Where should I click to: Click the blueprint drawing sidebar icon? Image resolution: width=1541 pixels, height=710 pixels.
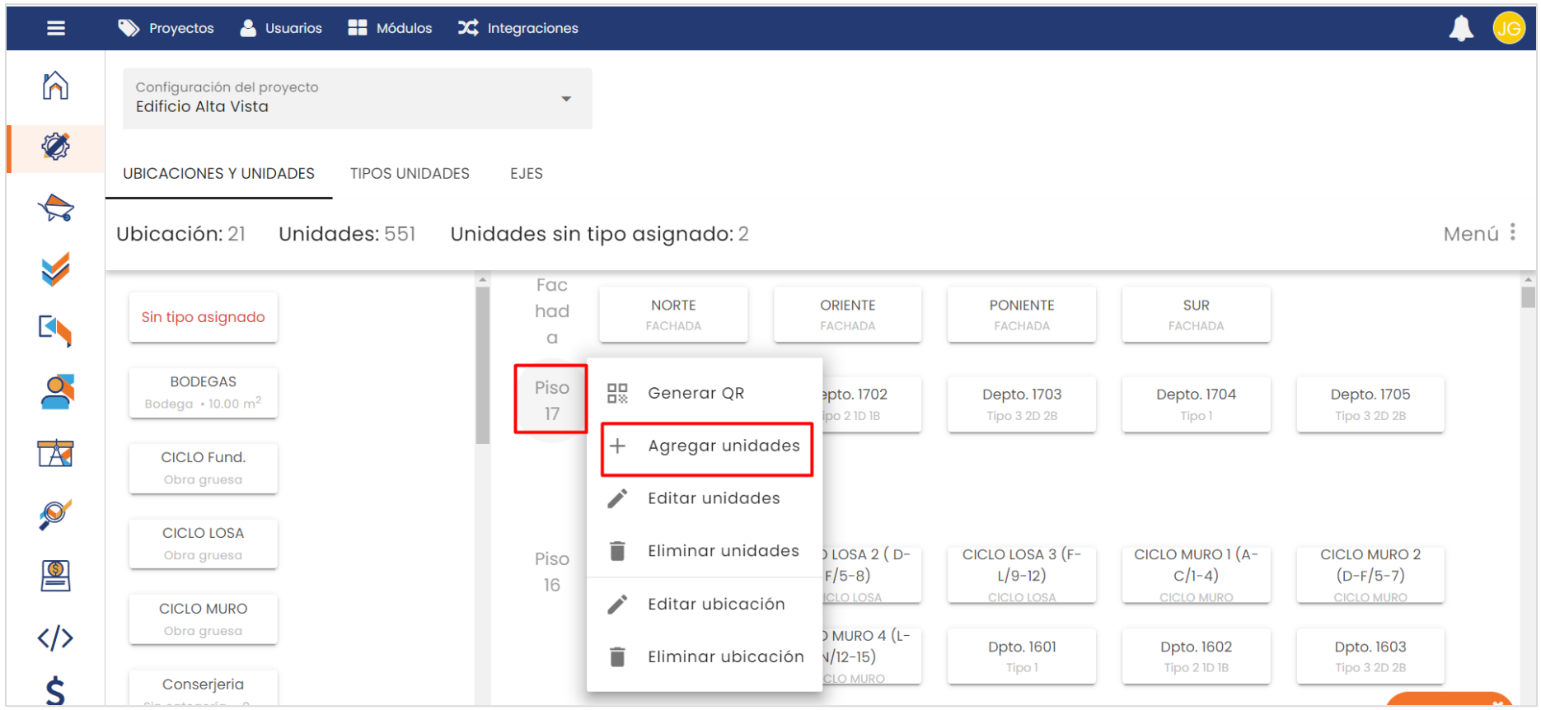(55, 453)
